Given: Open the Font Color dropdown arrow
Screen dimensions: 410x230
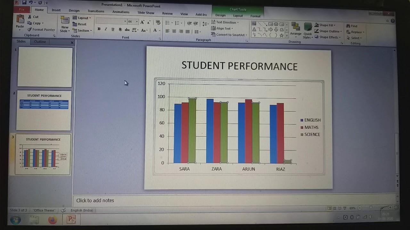Looking at the screenshot, I should click(160, 30).
